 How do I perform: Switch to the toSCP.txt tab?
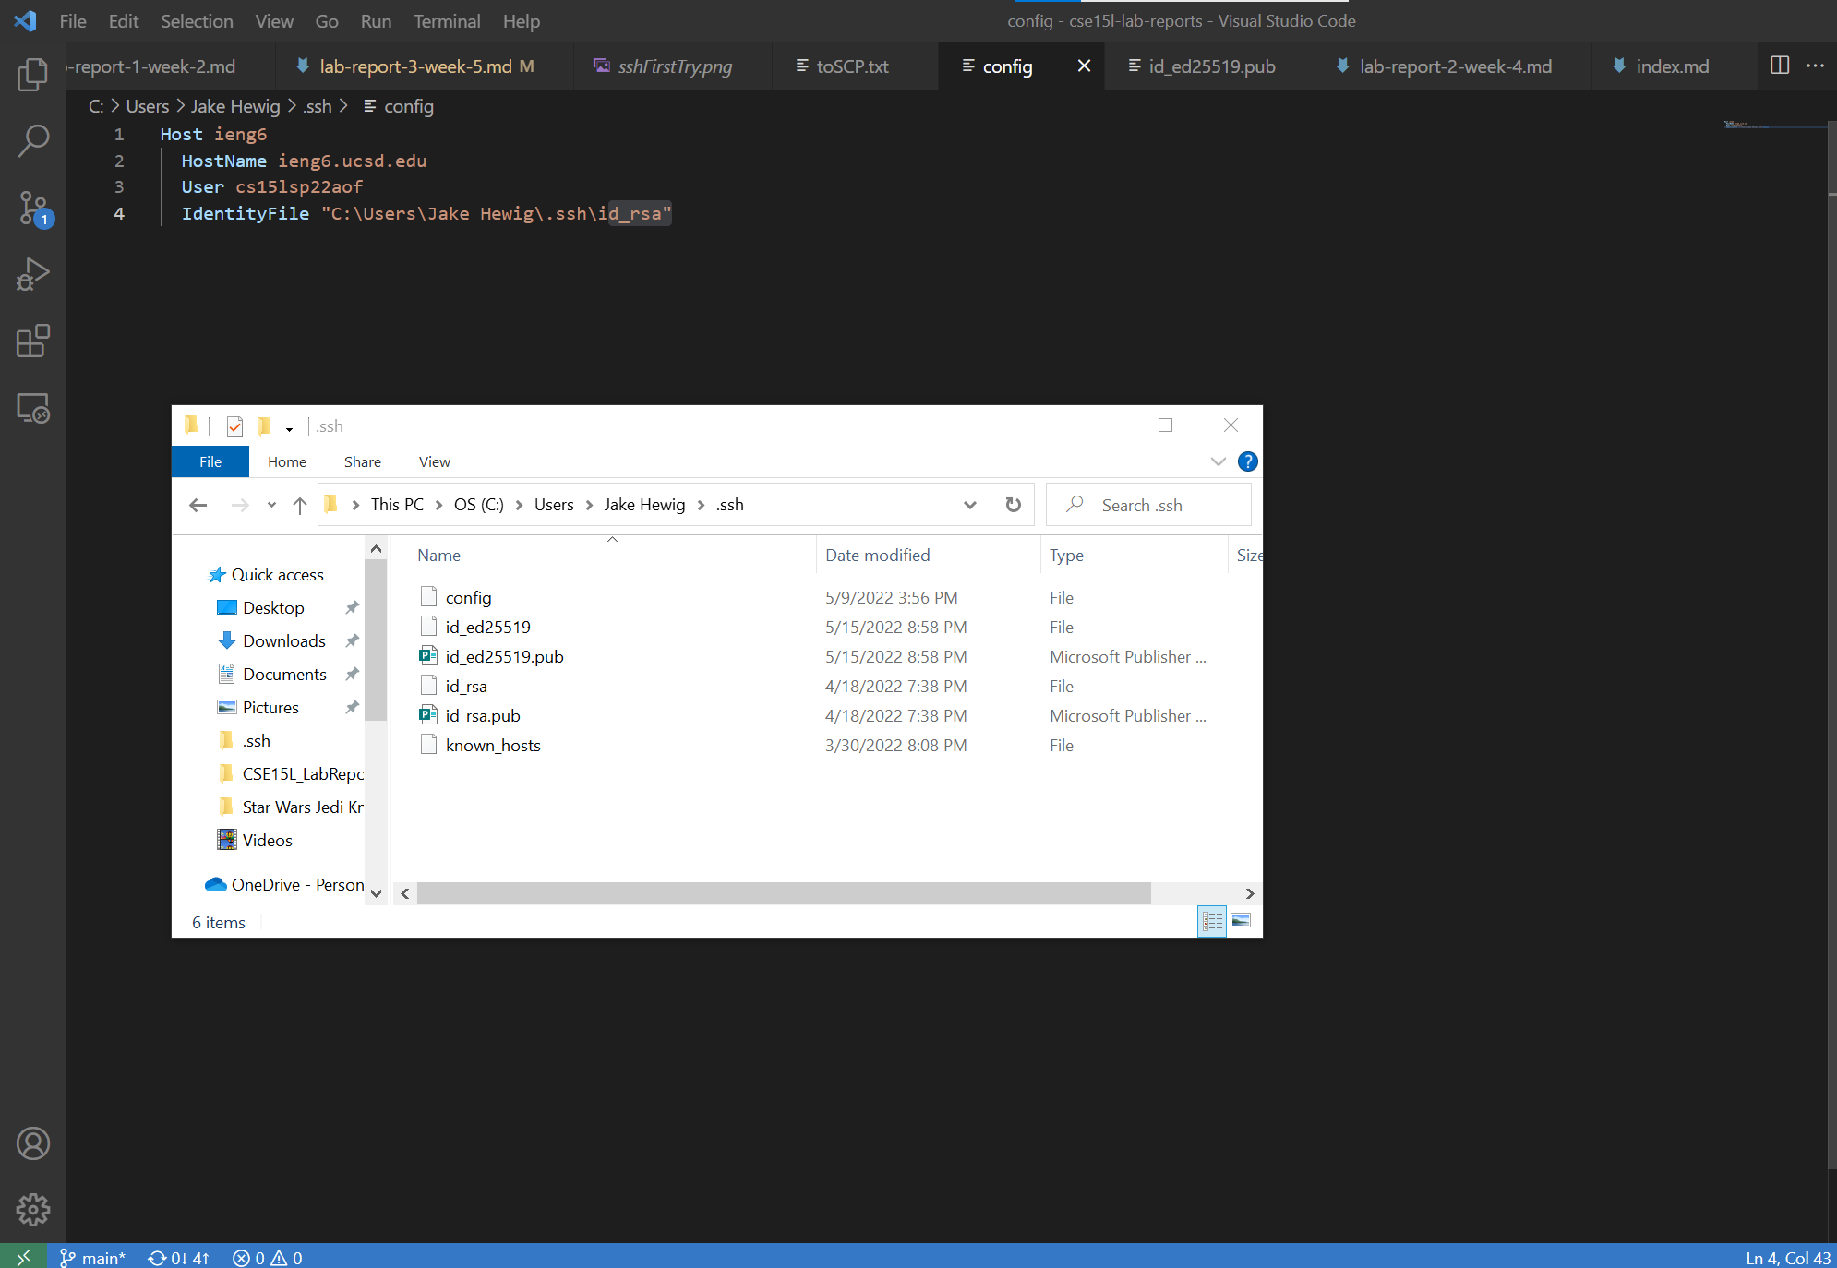(x=851, y=66)
